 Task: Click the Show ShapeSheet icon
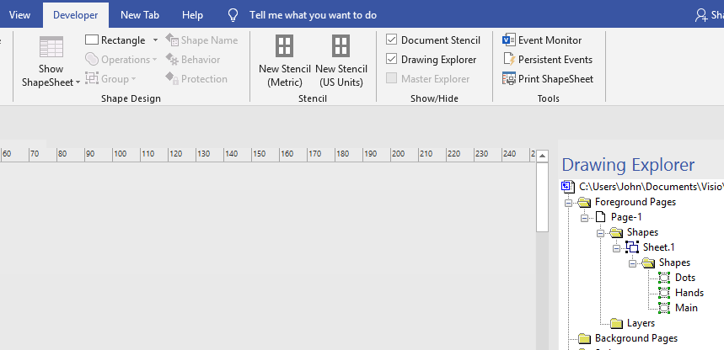pyautogui.click(x=51, y=48)
